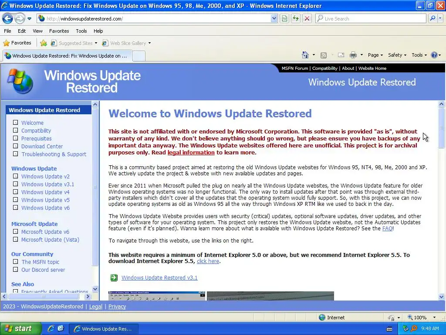Click the Live Search box

click(x=371, y=19)
